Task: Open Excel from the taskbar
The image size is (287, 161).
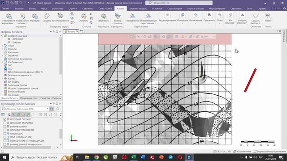Action: point(134,157)
